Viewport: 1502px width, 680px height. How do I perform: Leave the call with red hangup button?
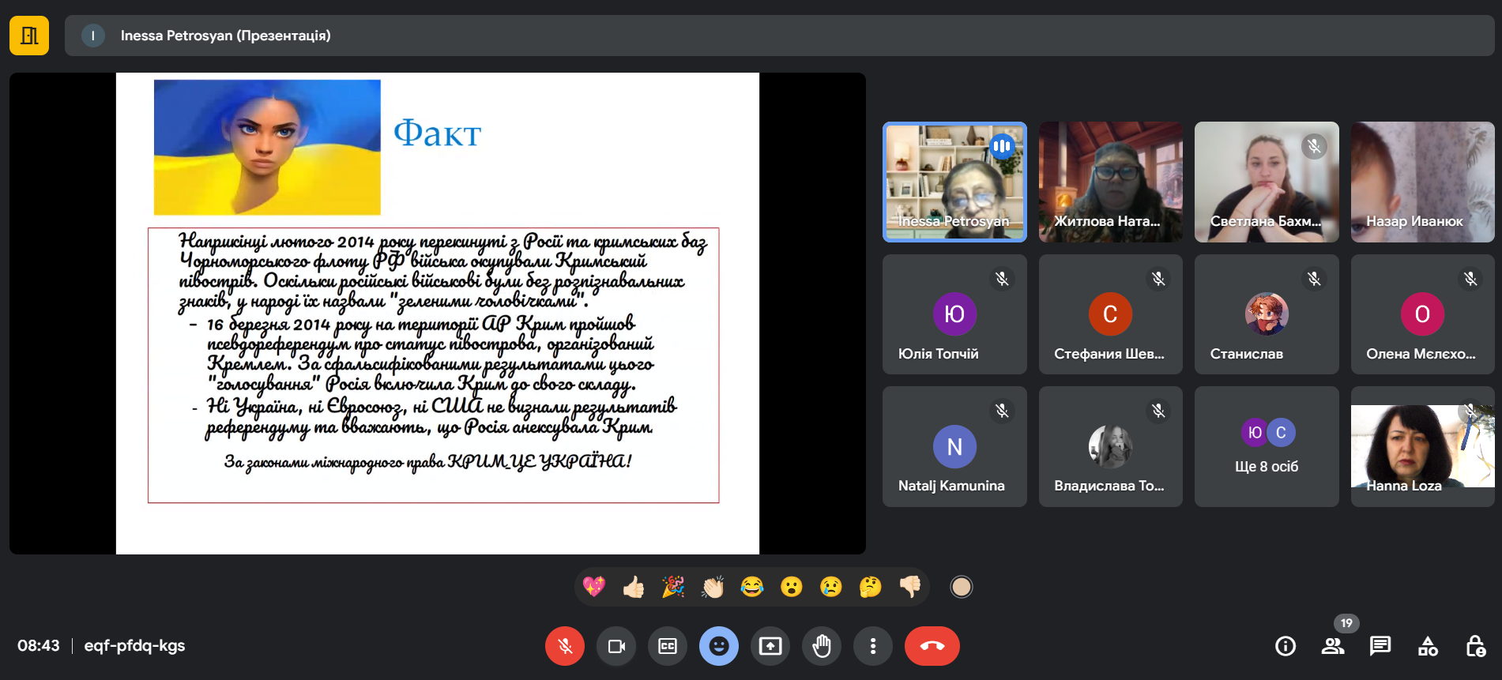point(932,646)
